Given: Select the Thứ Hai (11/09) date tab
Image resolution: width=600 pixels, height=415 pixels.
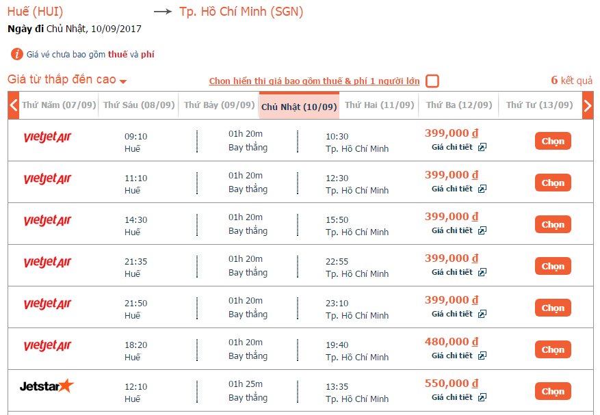Looking at the screenshot, I should click(380, 105).
